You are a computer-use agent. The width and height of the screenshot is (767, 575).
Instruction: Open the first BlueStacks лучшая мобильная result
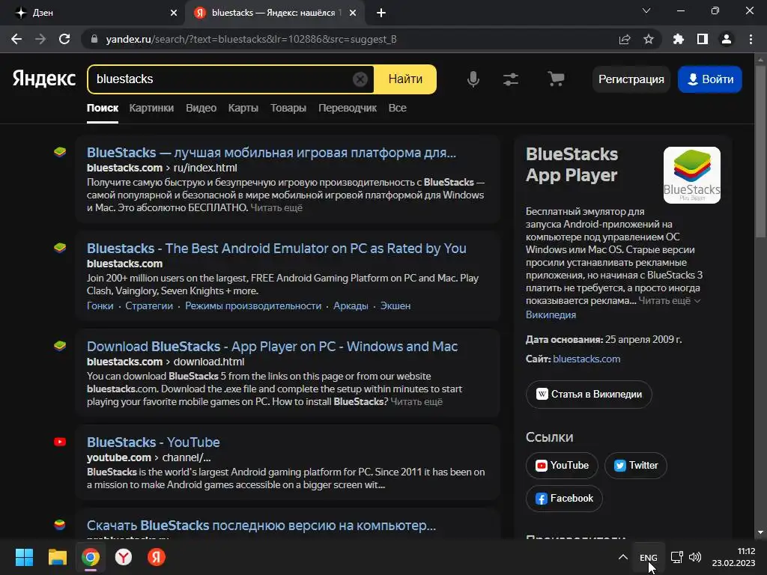pos(271,153)
